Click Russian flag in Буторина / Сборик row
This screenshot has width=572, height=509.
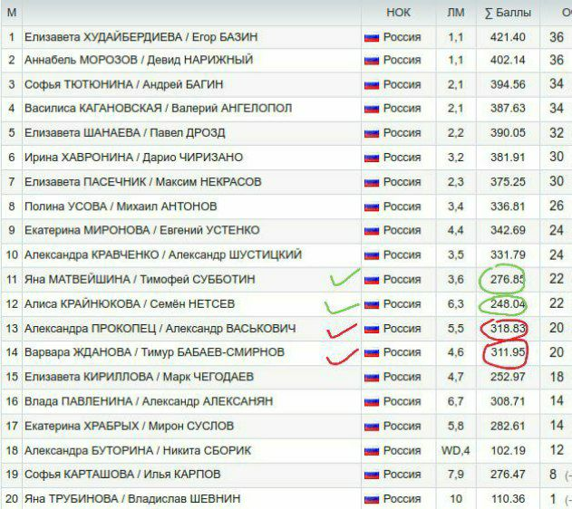(371, 450)
